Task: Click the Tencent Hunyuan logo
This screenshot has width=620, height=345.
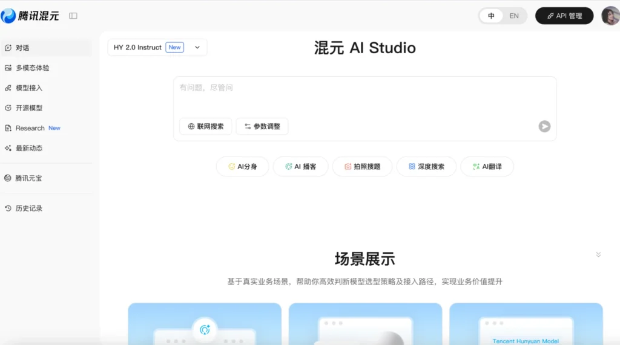Action: click(x=30, y=16)
